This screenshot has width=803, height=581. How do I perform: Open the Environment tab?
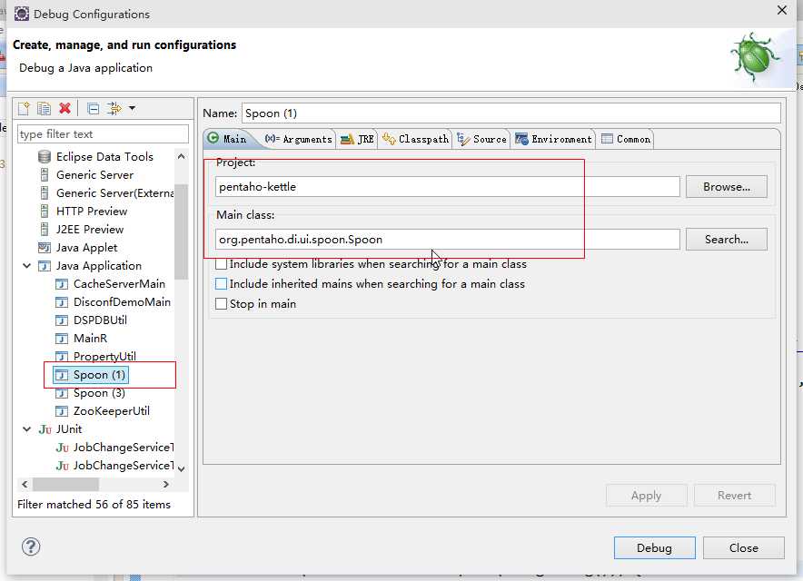click(x=553, y=139)
